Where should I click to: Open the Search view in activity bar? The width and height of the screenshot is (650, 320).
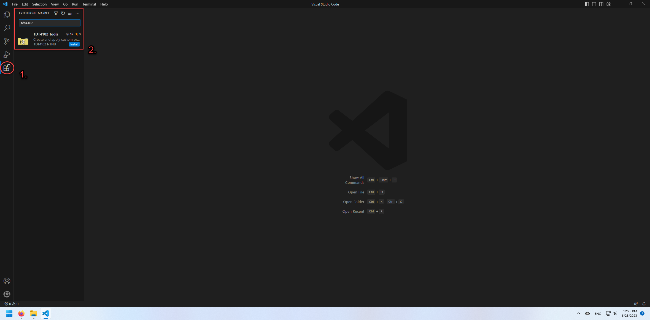point(7,28)
